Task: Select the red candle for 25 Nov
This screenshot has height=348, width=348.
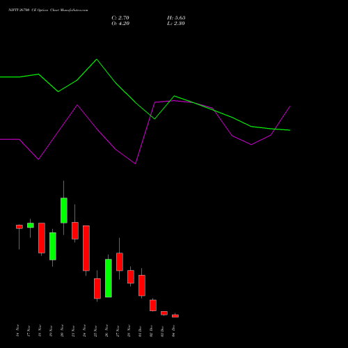Action: click(x=97, y=288)
